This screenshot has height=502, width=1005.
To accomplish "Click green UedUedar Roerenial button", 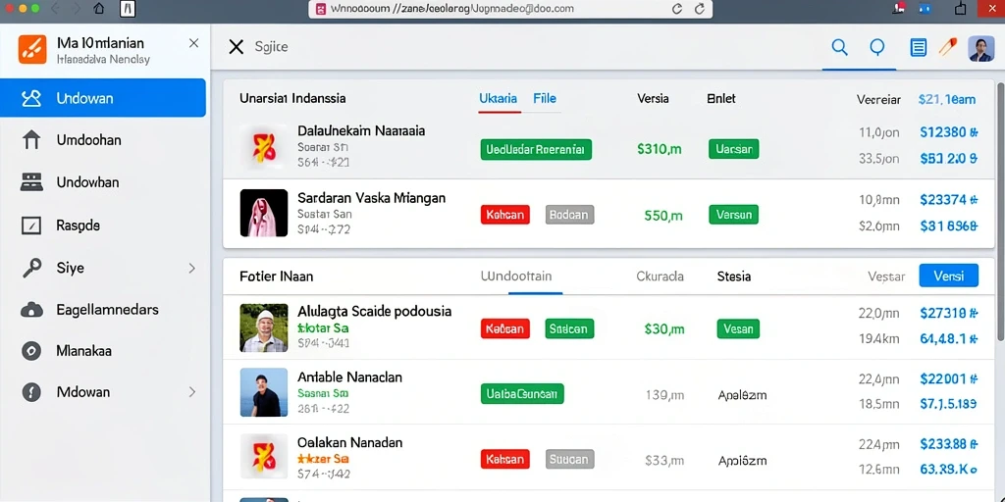I will coord(536,149).
